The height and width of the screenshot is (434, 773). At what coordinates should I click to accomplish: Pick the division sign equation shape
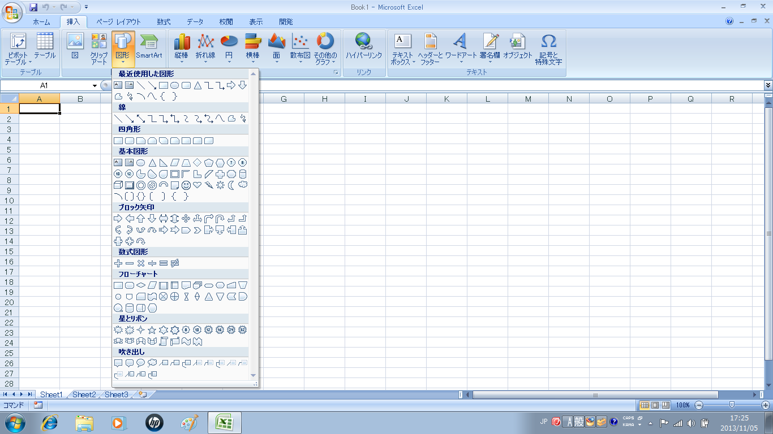point(152,263)
